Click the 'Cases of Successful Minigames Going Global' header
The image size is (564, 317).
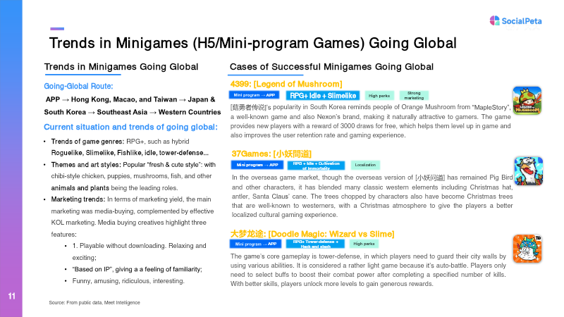[x=331, y=67]
